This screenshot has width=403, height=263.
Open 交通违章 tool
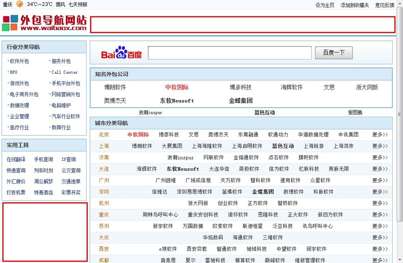[x=71, y=182]
